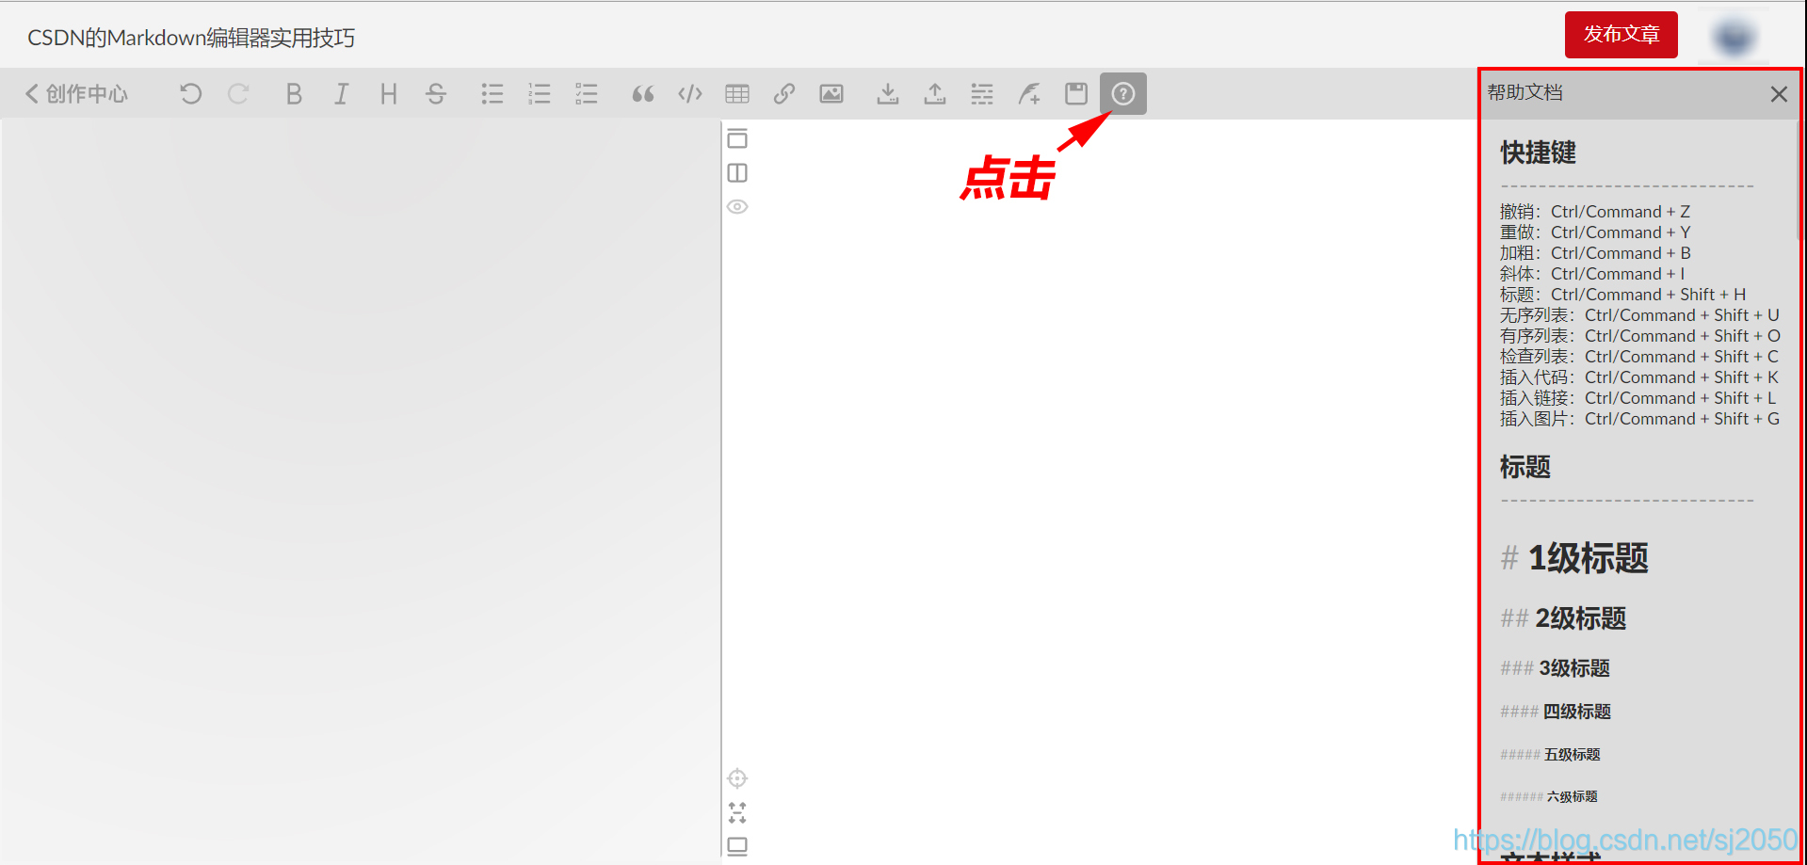1807x865 pixels.
Task: Click the floppy disk save icon
Action: (1076, 94)
